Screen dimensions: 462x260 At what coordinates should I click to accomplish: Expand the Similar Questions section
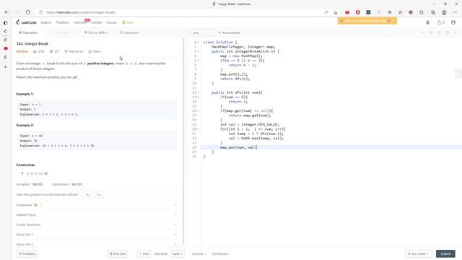[x=97, y=225]
